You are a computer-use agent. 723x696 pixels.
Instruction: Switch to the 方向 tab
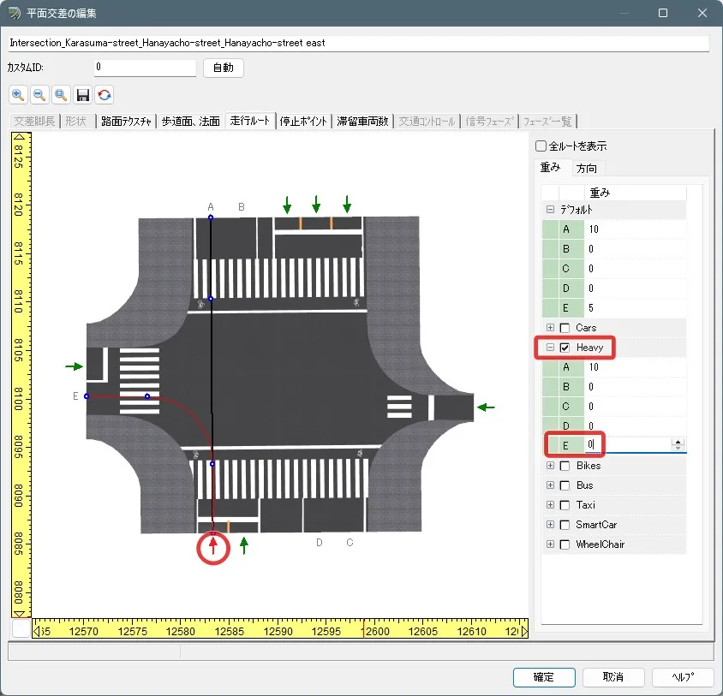click(x=587, y=168)
